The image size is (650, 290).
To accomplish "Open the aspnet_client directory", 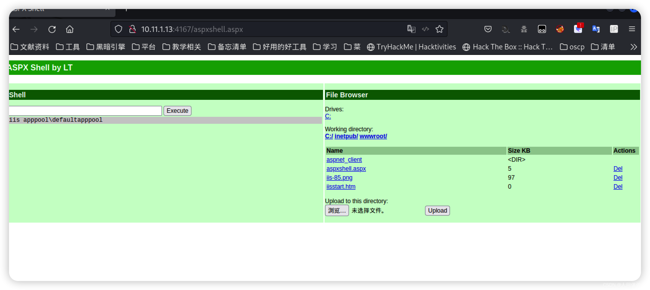I will tap(344, 160).
